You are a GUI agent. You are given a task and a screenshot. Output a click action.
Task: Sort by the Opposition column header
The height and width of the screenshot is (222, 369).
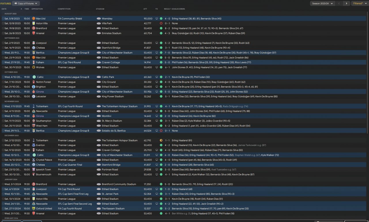coord(37,9)
